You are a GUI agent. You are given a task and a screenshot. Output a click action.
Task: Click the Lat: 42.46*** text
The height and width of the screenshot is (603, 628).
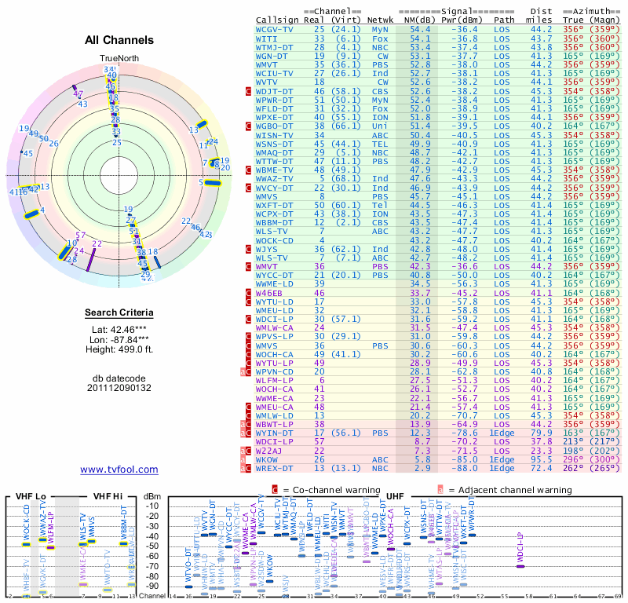[x=119, y=330]
